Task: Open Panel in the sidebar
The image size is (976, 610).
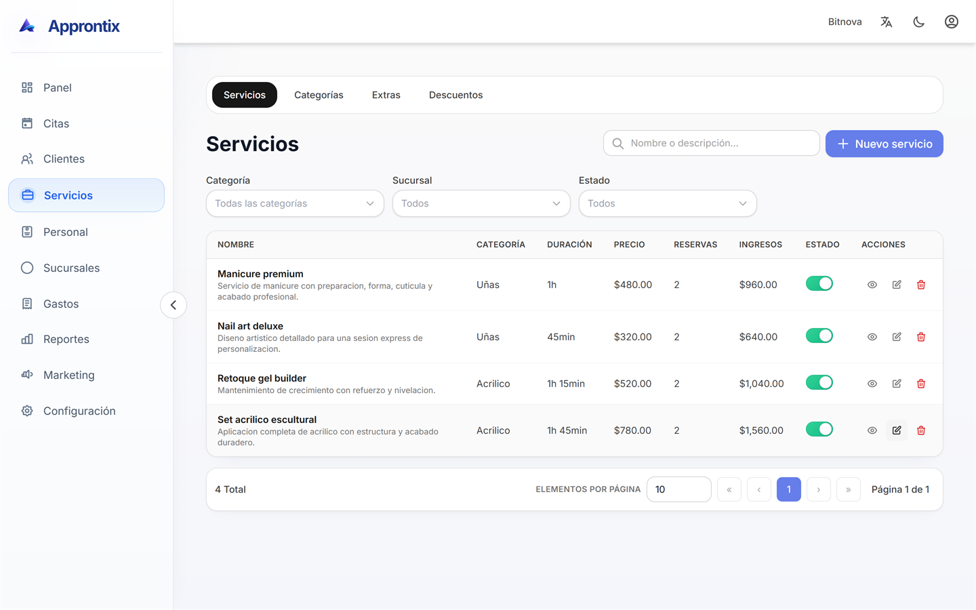Action: pyautogui.click(x=86, y=87)
